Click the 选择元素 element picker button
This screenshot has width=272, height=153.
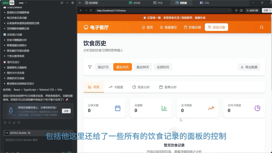pyautogui.click(x=252, y=10)
